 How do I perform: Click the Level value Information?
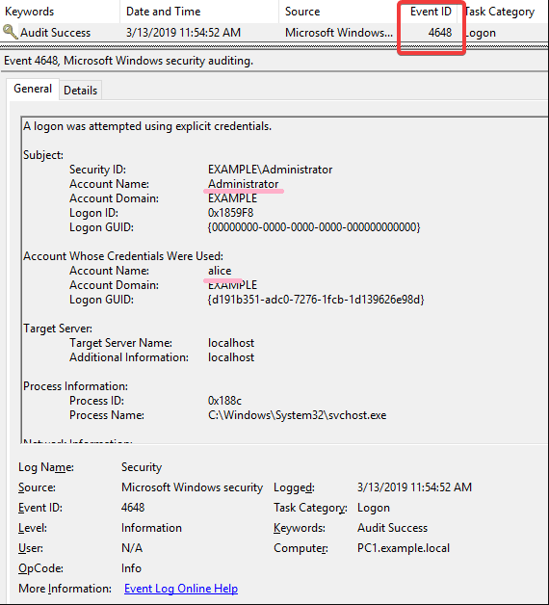pyautogui.click(x=151, y=528)
